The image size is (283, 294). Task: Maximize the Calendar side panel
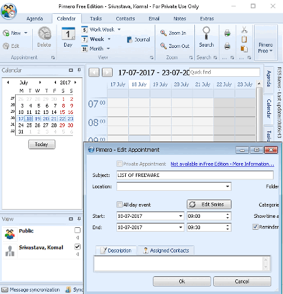[71, 70]
